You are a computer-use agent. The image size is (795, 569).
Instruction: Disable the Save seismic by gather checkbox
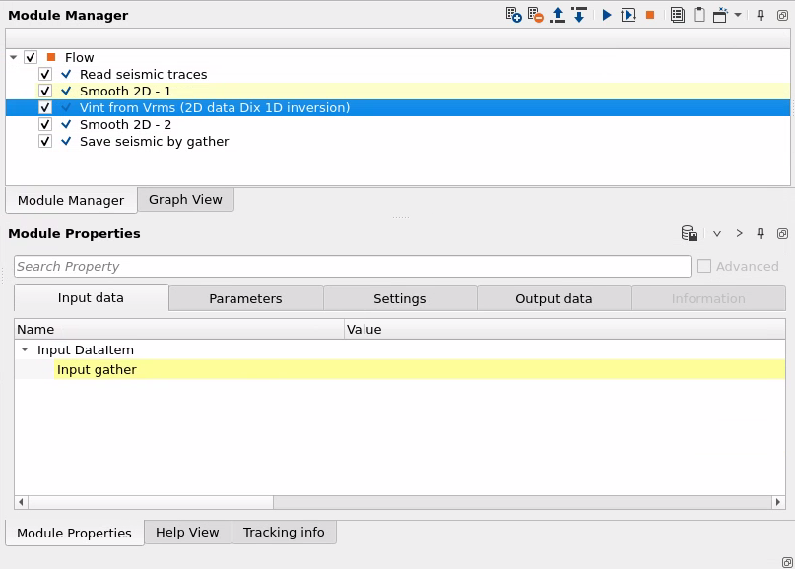pyautogui.click(x=45, y=142)
